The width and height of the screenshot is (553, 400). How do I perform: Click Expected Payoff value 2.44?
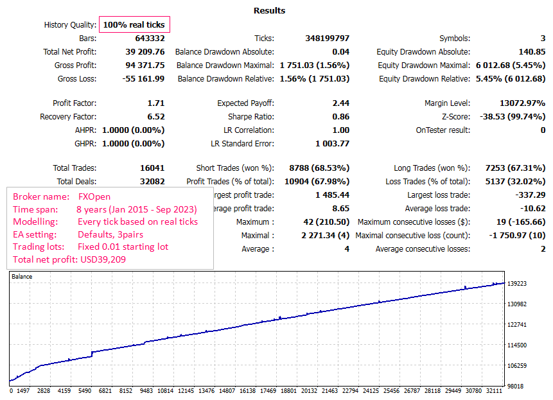(340, 103)
